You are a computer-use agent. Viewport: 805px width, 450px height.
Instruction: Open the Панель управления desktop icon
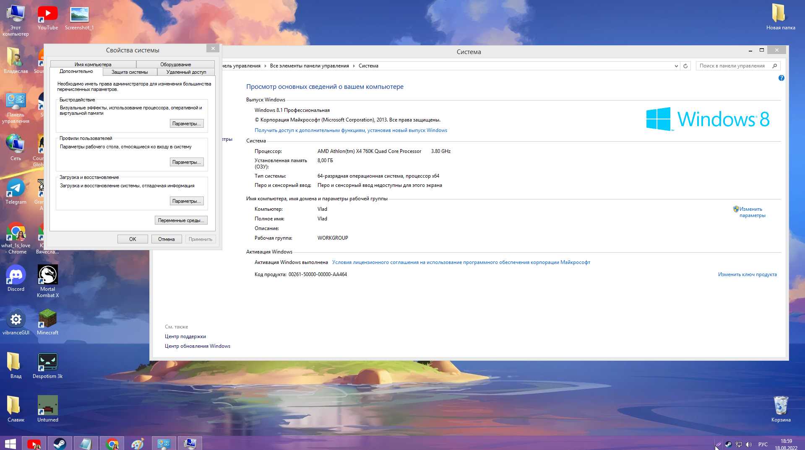click(x=16, y=108)
